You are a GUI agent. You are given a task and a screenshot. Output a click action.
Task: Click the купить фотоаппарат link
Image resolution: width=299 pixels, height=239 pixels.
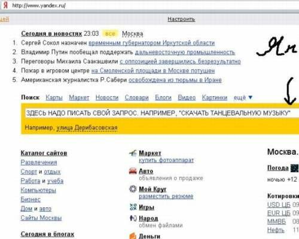pos(166,160)
